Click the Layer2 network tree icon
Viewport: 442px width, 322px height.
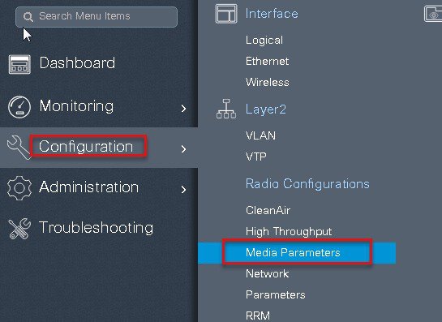(226, 109)
